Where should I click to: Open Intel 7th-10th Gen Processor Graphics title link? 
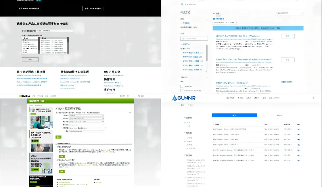[x=244, y=59]
